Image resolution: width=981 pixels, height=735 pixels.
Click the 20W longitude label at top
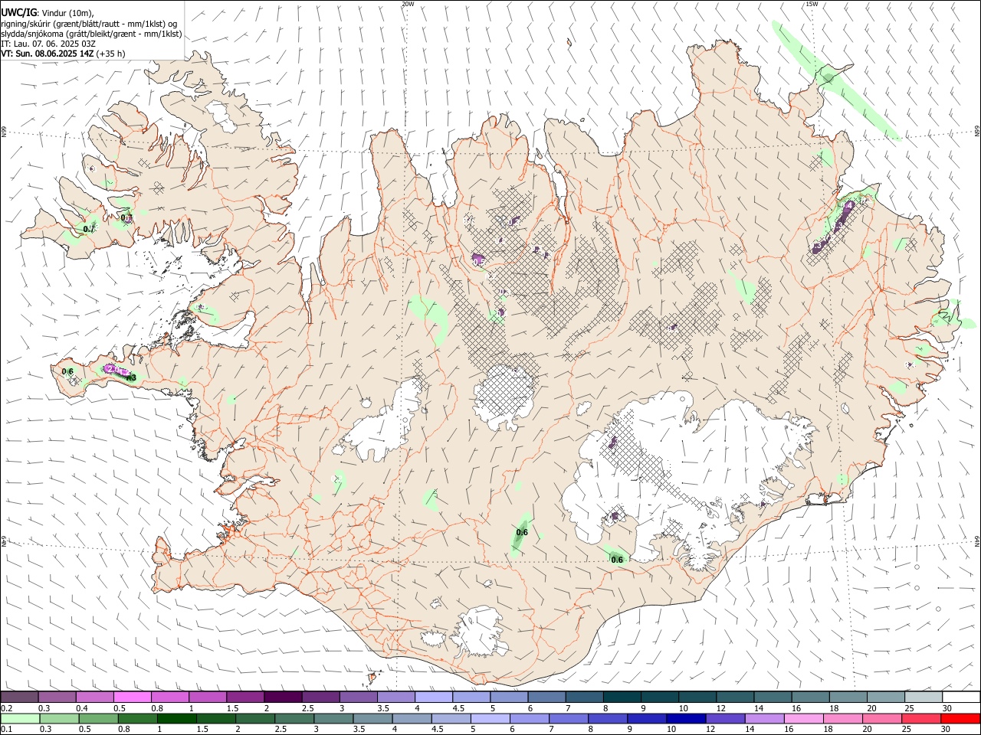pyautogui.click(x=408, y=4)
